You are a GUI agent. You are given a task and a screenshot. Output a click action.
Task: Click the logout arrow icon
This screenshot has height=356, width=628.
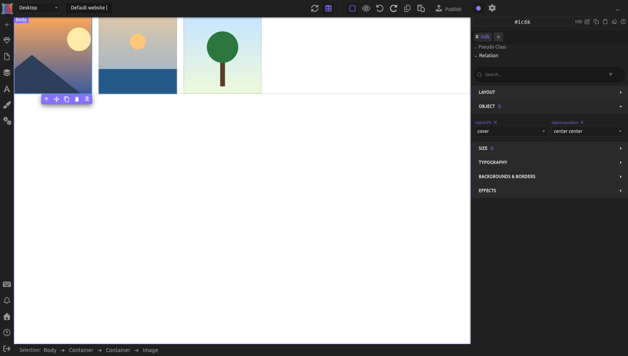(7, 349)
